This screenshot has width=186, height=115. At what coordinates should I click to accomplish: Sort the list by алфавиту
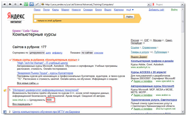[57, 53]
